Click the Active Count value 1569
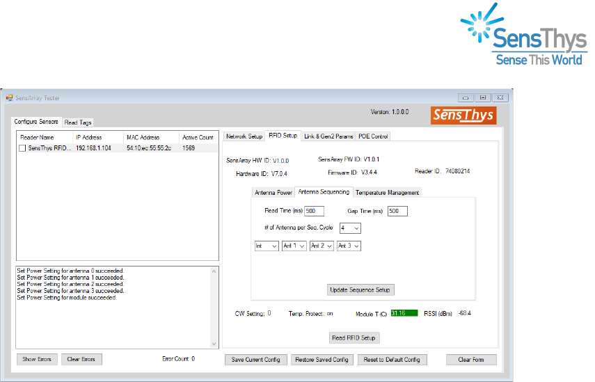This screenshot has height=382, width=595. [189, 148]
